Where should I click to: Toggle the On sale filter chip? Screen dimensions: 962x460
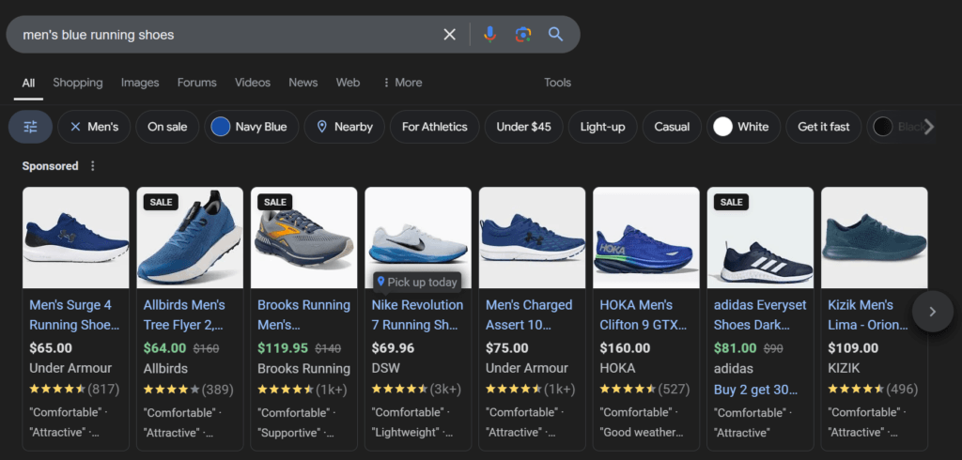167,127
